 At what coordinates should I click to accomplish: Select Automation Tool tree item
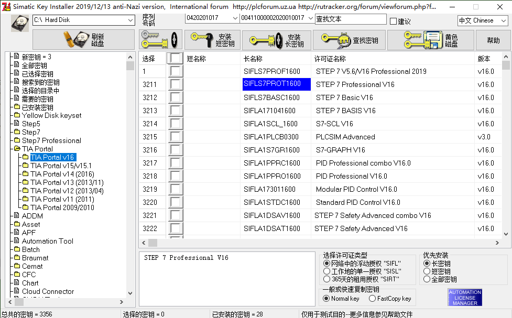[x=47, y=242]
